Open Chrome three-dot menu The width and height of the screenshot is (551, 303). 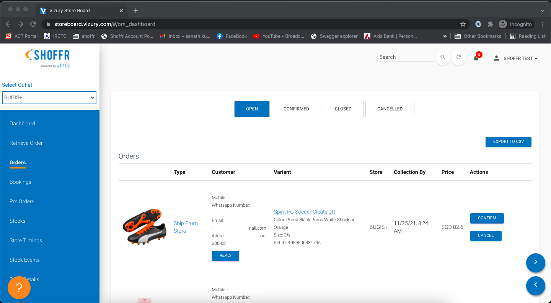click(543, 24)
